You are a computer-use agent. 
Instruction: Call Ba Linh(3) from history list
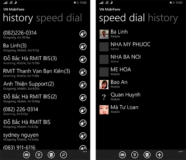point(21,47)
